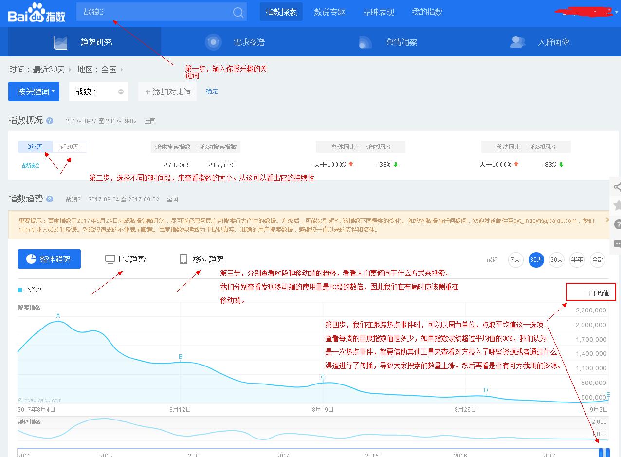Click the 趋势研究 chart icon
This screenshot has height=457, width=621.
(x=59, y=42)
